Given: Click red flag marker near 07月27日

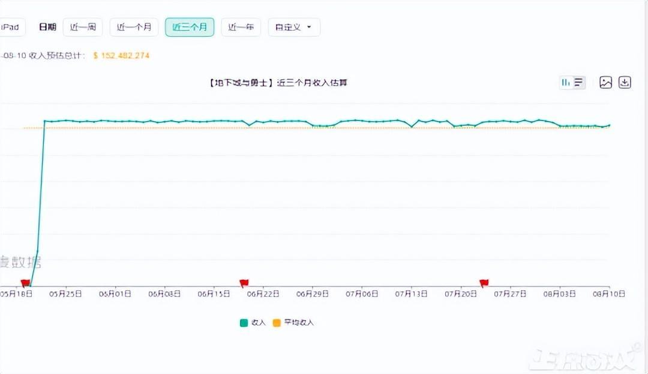Looking at the screenshot, I should [x=484, y=282].
